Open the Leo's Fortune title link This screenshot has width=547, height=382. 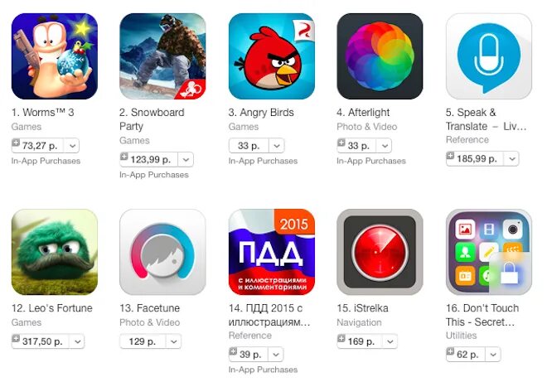(52, 308)
